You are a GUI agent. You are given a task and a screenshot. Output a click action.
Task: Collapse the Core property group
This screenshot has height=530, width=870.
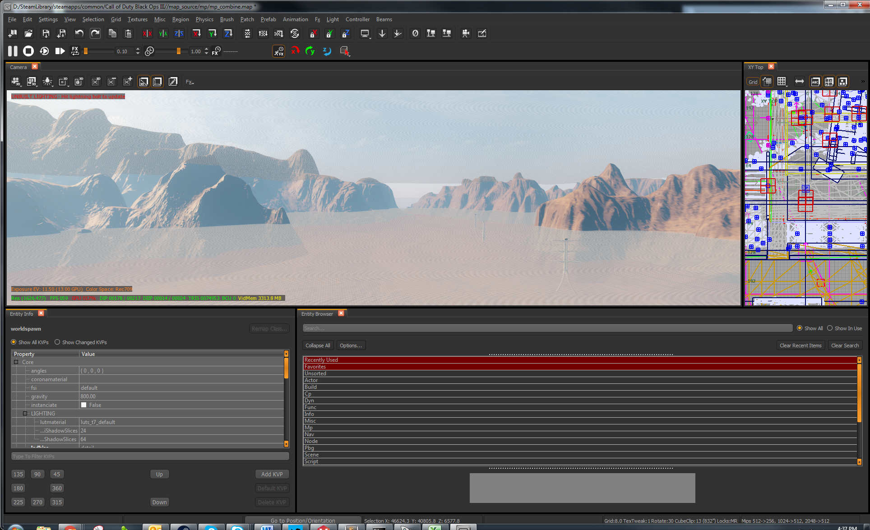pos(16,362)
